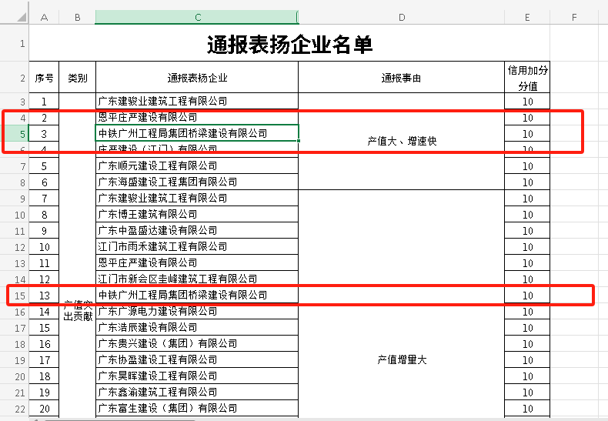Select row header 22
Viewport: 608px width, 421px height.
(15, 409)
